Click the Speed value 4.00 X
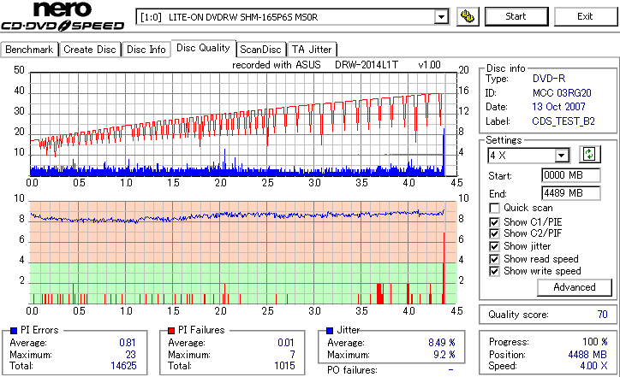 click(x=593, y=366)
